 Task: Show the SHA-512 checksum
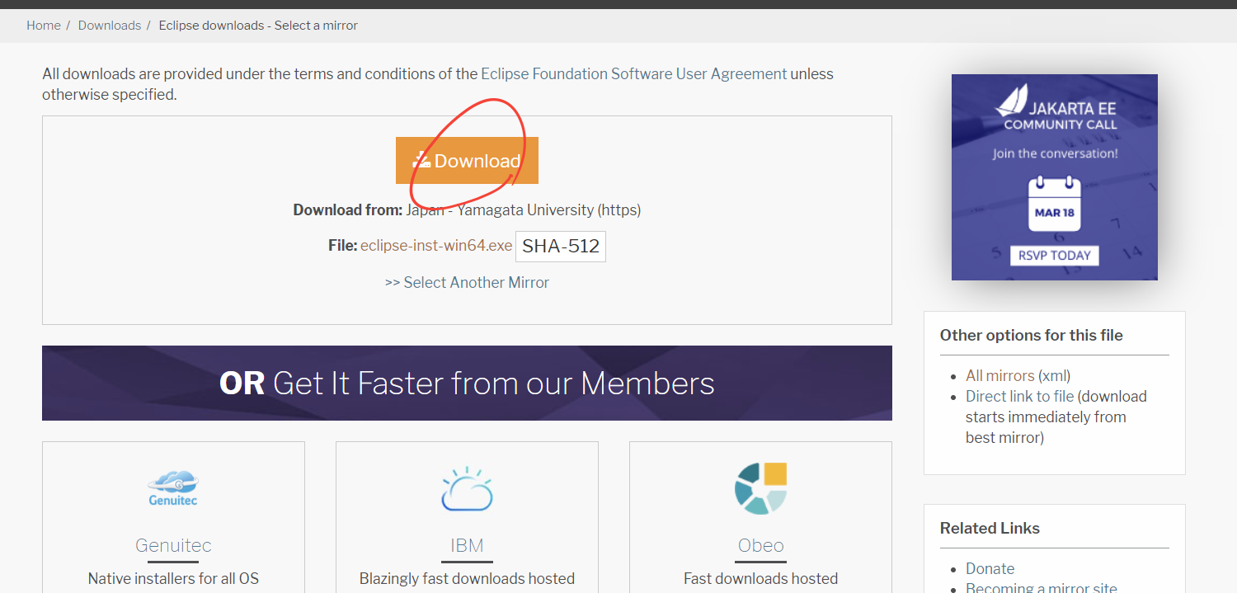point(561,246)
